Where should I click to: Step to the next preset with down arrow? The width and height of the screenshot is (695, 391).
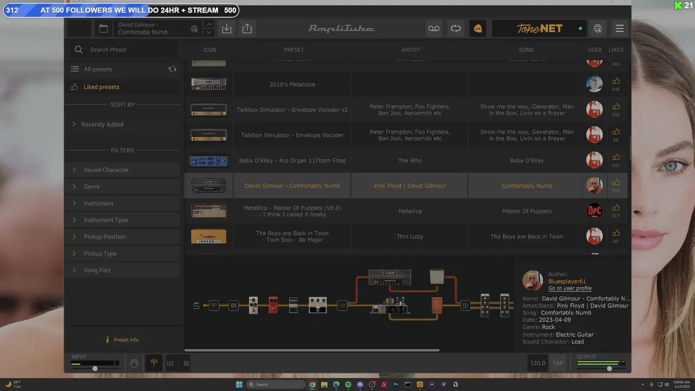coord(209,33)
